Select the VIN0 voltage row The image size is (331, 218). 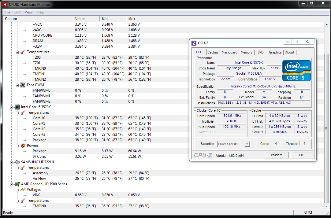(163, 195)
